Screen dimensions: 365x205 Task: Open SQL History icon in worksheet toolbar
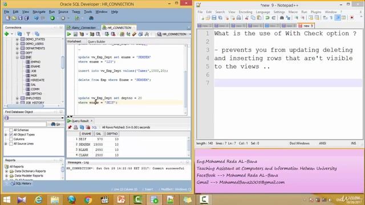pos(140,34)
